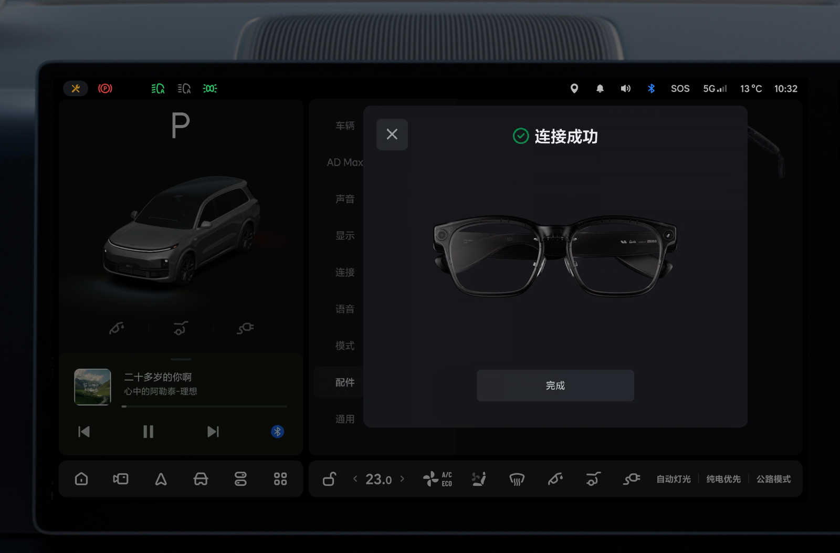Tap the notification bell in status bar
This screenshot has width=840, height=553.
pyautogui.click(x=600, y=89)
